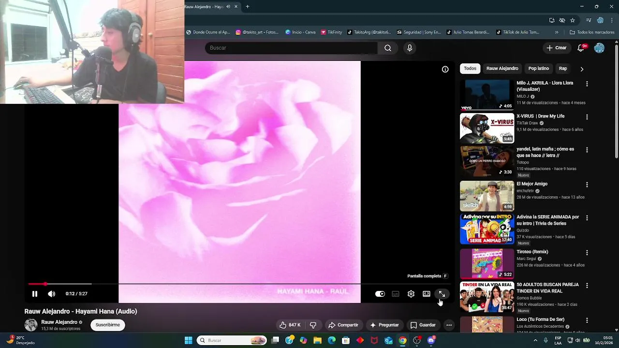Open the @takito_art Instagram bookmark
This screenshot has height=348, width=619.
pos(257,32)
